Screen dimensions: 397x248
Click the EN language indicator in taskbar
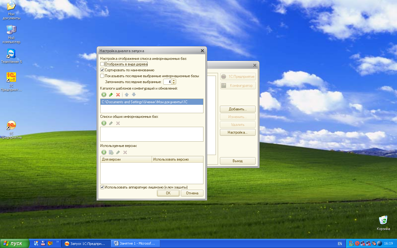[340, 244]
